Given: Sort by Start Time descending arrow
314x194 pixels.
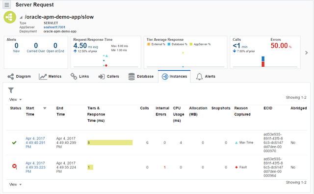Looking at the screenshot, I should click(45, 108).
